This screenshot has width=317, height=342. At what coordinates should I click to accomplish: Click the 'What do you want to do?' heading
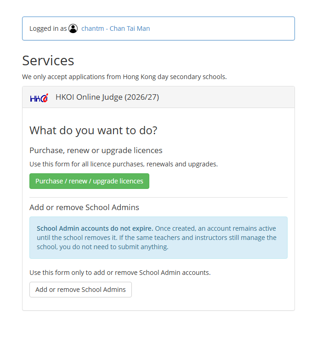pyautogui.click(x=93, y=131)
